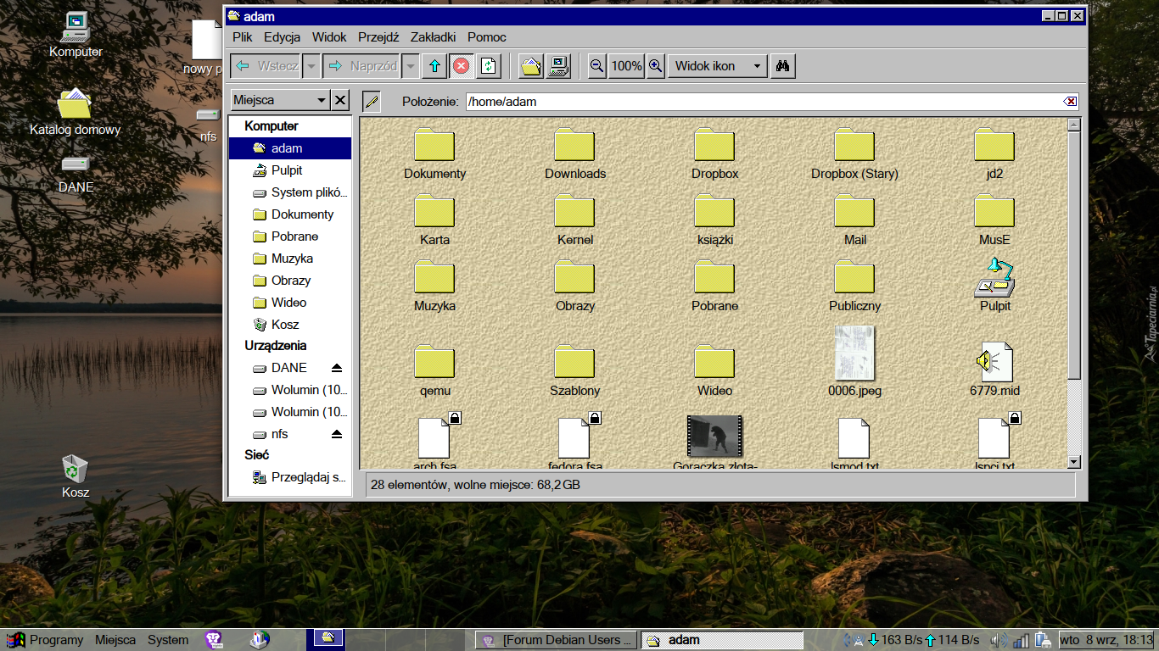Select the 6779.mid audio file

click(x=994, y=370)
